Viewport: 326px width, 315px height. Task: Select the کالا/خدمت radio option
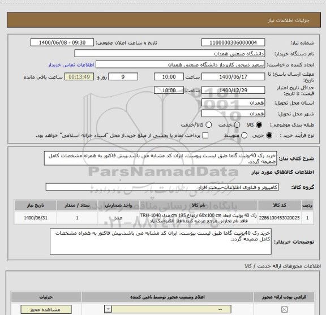208,124
